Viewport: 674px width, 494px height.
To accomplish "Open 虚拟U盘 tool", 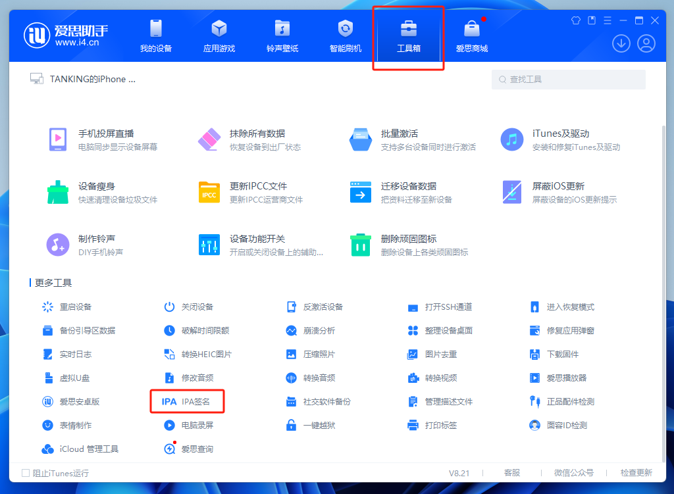I will point(66,378).
